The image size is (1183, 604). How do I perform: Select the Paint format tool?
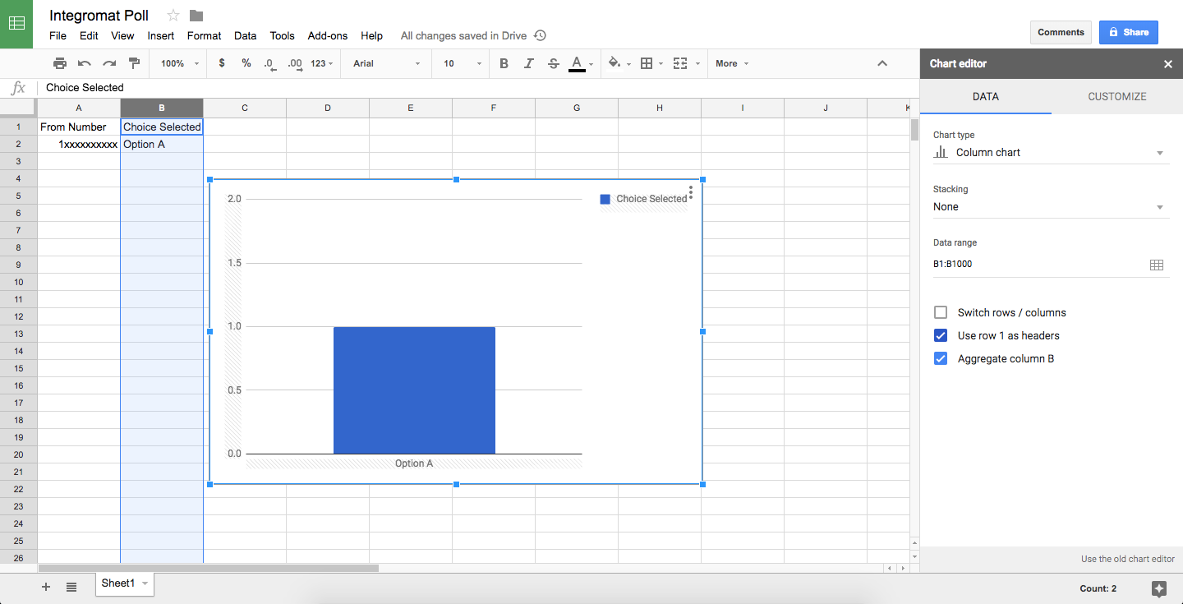135,63
